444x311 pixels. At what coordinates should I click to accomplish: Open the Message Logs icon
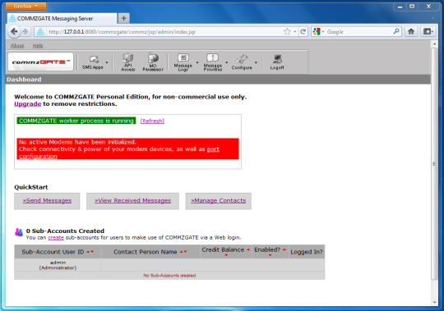pos(183,62)
